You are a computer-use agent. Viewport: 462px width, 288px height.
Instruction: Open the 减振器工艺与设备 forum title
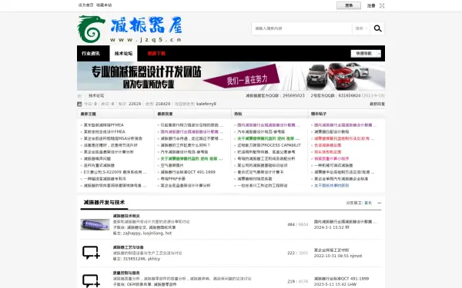pyautogui.click(x=128, y=247)
